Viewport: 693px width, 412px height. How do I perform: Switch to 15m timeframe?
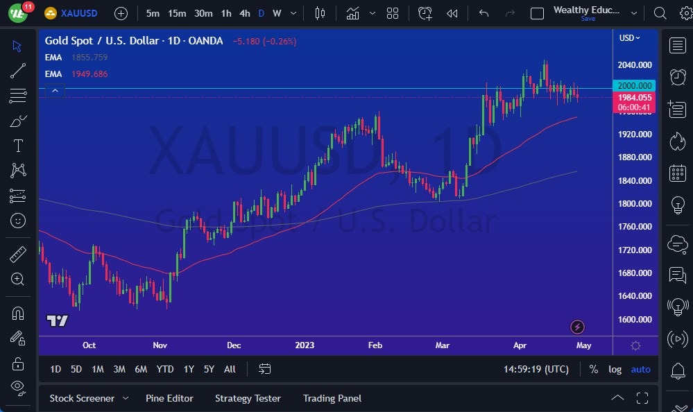tap(177, 13)
